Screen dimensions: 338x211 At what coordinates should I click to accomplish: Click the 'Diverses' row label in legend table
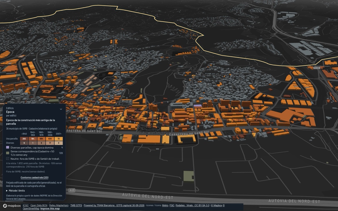(x=10, y=143)
